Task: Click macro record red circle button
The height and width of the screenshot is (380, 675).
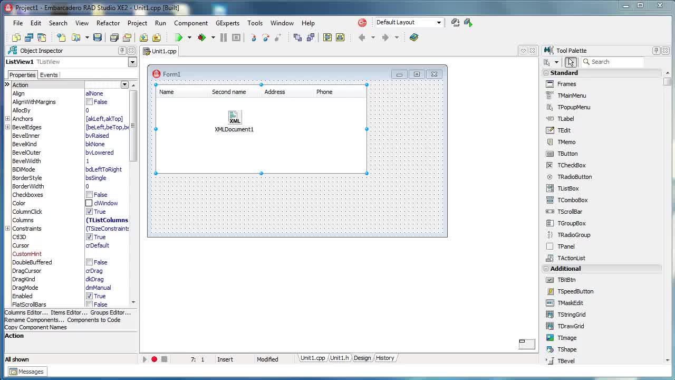Action: 154,359
